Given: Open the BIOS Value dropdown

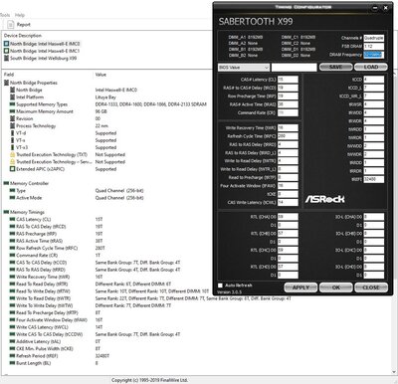Looking at the screenshot, I should coord(244,68).
